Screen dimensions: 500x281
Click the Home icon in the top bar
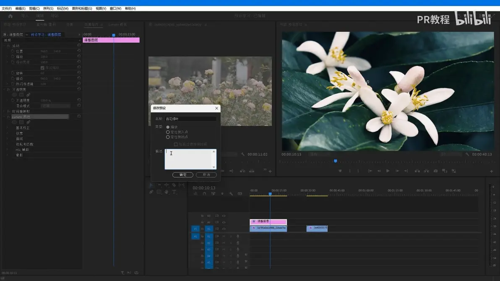coord(10,16)
